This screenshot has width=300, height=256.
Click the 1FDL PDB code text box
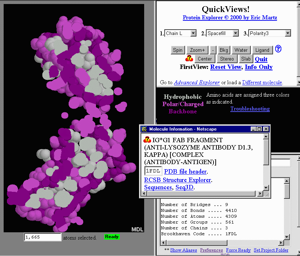153,171
